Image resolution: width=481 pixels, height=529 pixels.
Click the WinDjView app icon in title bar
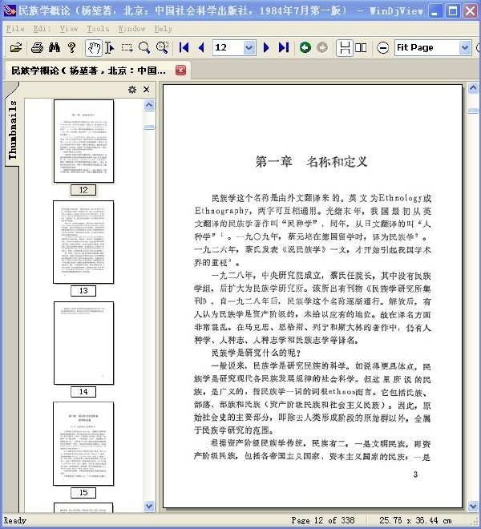click(10, 10)
